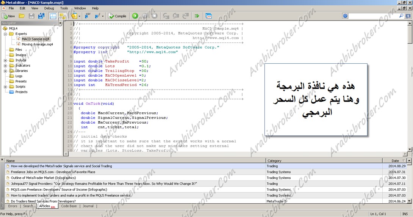Click the blue gear icon near search

(345, 16)
